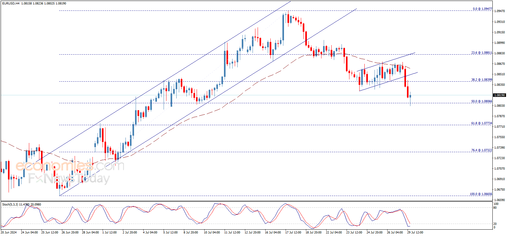Image resolution: width=507 pixels, height=236 pixels.
Task: Click the '28 Jun 04:00' time axis label
Action: click(91, 233)
